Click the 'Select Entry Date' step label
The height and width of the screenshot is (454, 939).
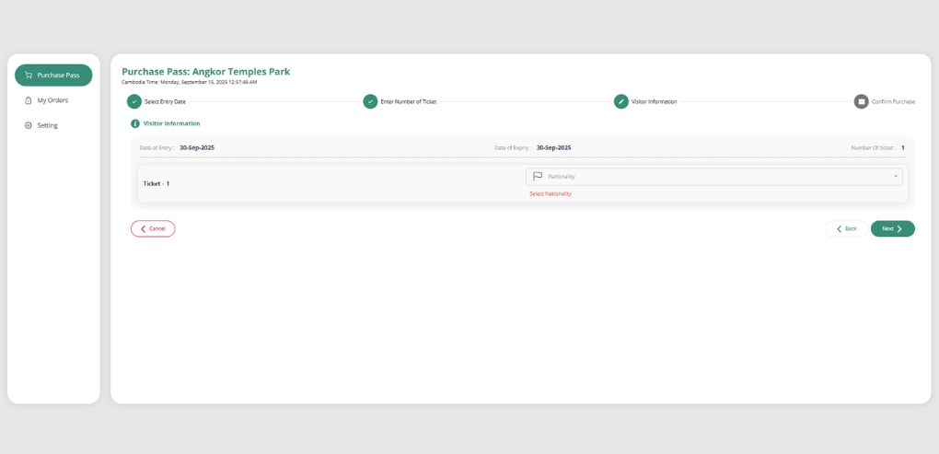pos(166,102)
